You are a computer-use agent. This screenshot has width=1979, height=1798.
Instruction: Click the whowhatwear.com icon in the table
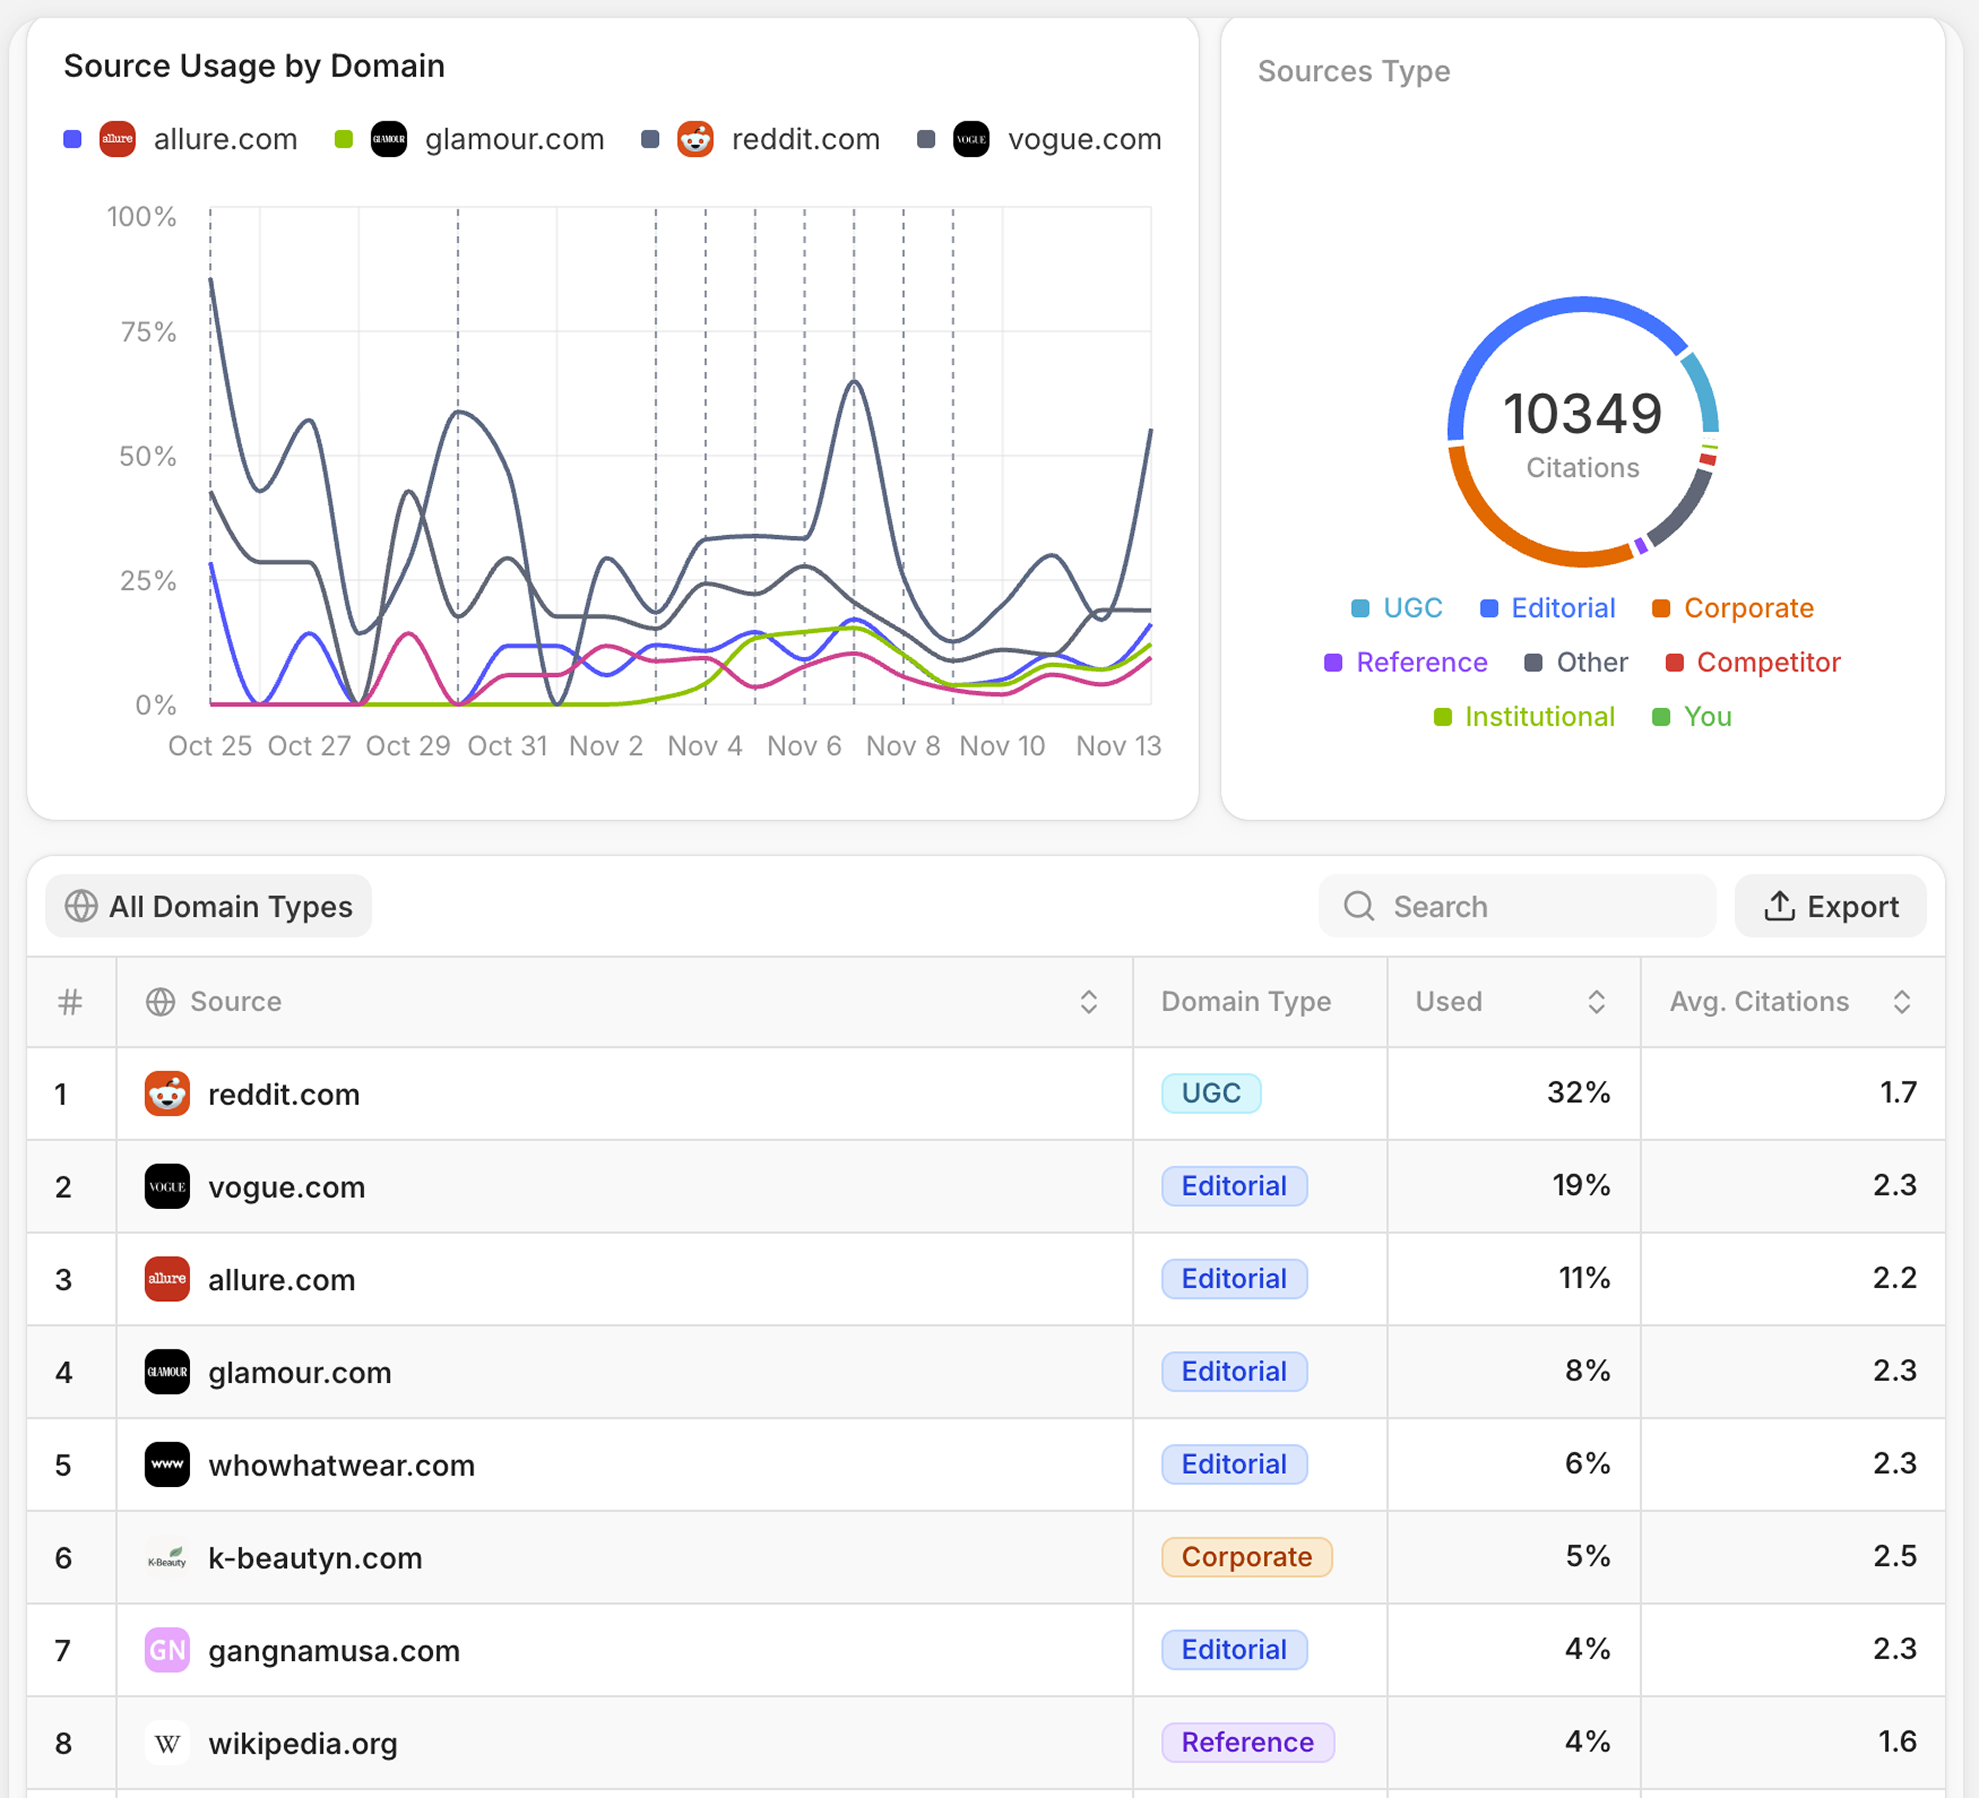167,1465
